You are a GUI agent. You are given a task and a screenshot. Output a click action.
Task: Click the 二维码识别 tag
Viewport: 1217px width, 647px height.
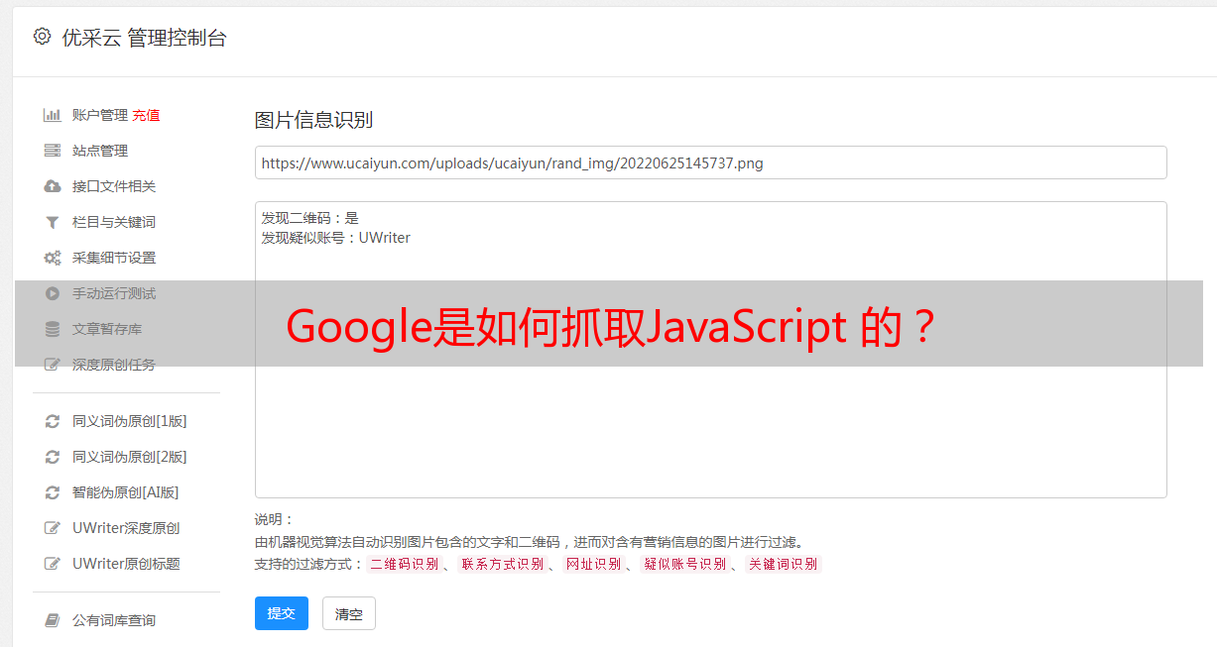(x=405, y=564)
